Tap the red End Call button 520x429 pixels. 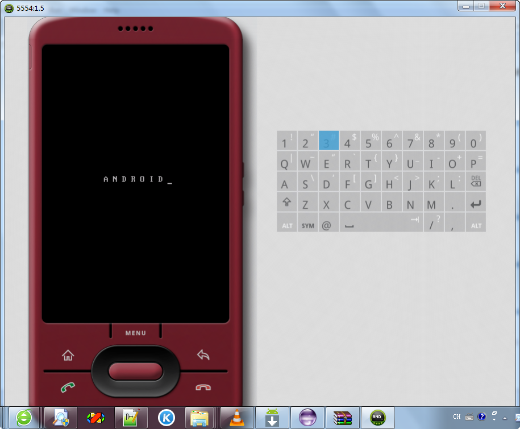click(x=203, y=387)
